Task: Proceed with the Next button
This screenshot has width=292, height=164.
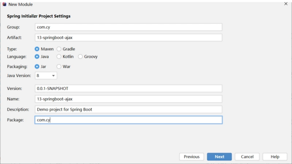Action: coord(219,157)
